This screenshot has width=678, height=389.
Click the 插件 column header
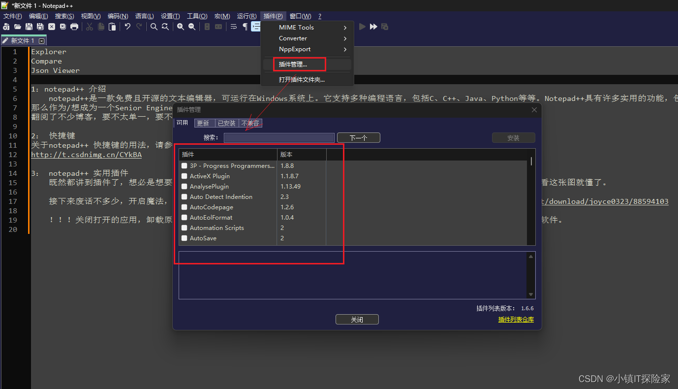pos(228,155)
